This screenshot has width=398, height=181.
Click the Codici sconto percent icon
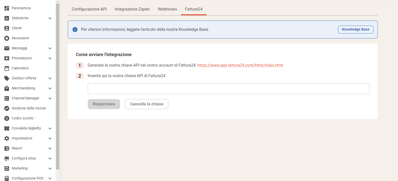pyautogui.click(x=7, y=118)
